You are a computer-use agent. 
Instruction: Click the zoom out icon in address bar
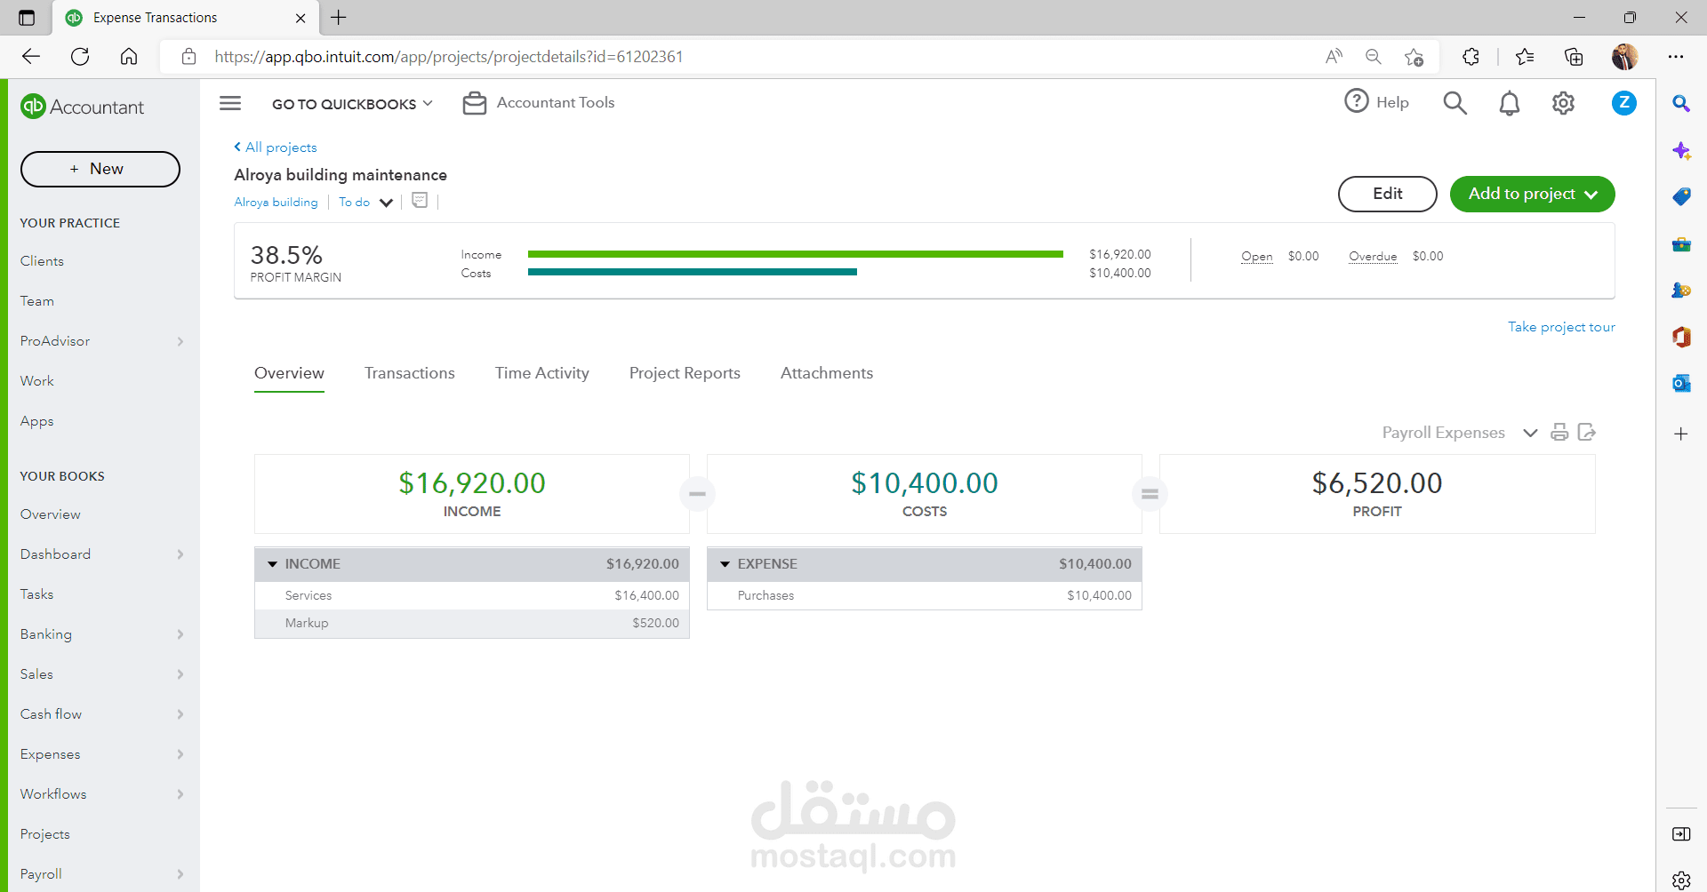[x=1374, y=57]
